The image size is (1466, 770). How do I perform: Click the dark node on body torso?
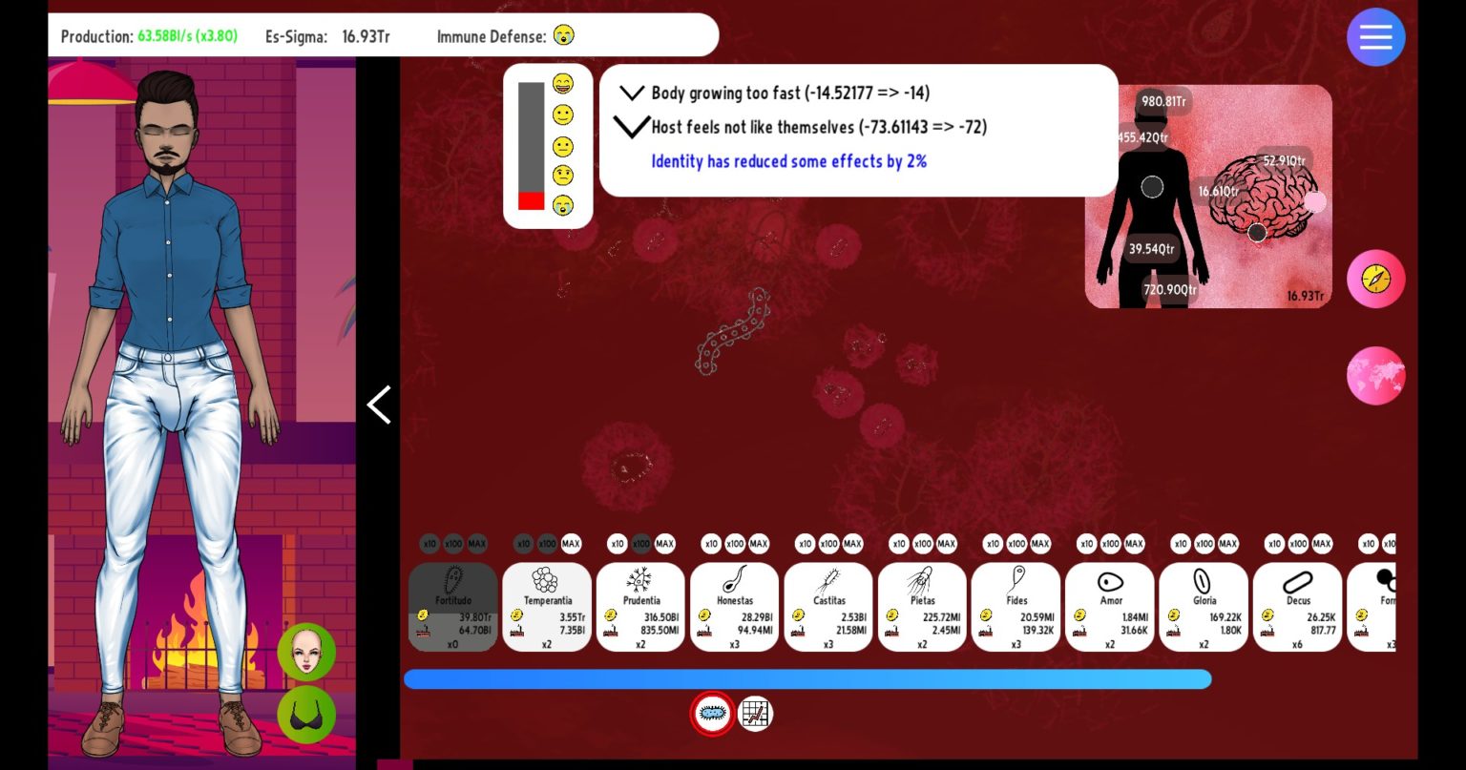point(1152,187)
